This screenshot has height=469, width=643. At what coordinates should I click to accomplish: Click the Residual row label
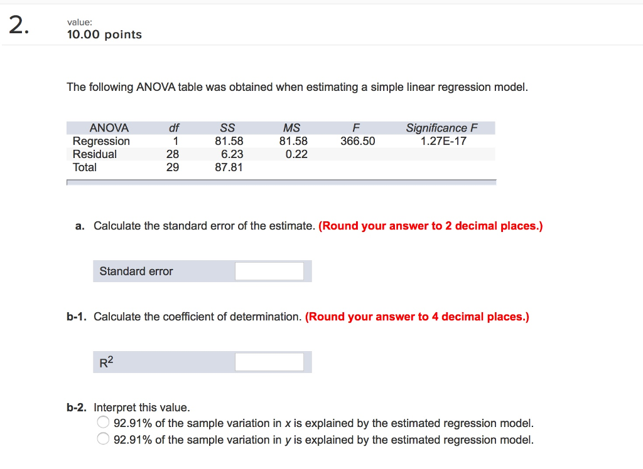click(x=94, y=154)
